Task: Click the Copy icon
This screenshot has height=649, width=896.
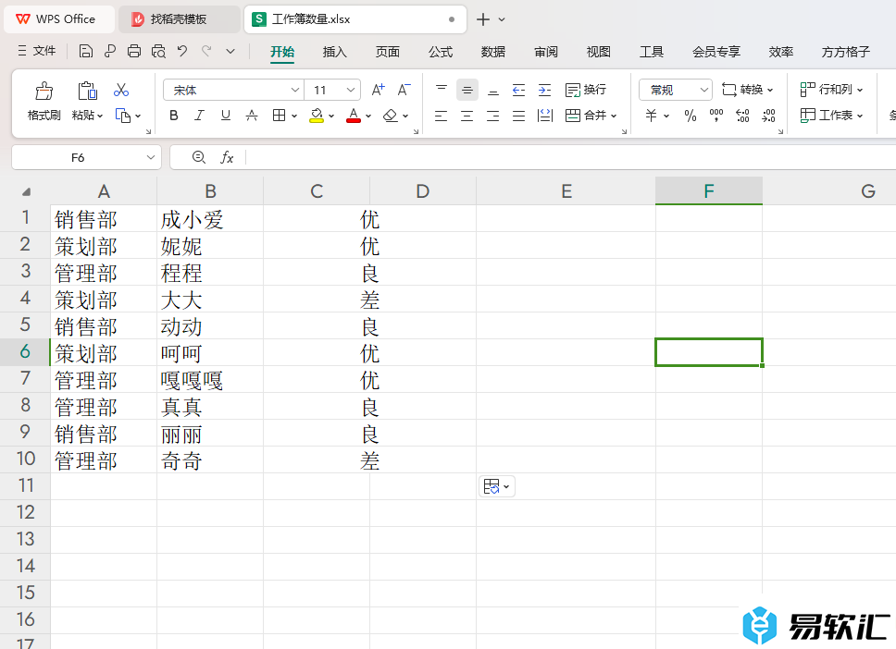Action: point(123,116)
